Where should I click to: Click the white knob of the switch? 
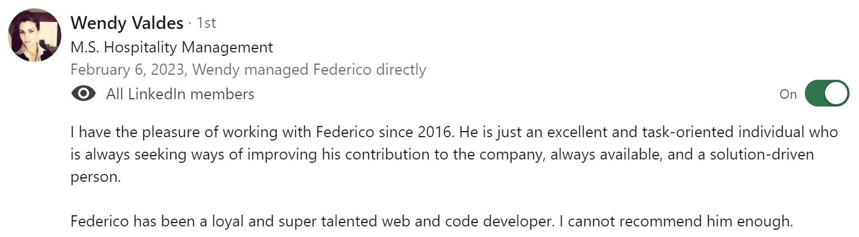point(836,94)
